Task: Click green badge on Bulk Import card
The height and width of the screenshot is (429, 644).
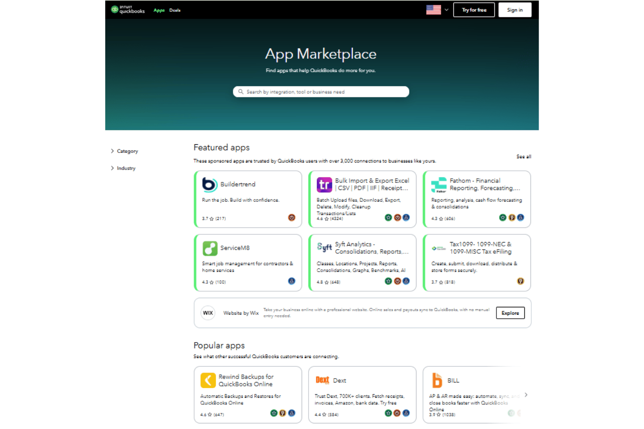Action: (x=388, y=217)
